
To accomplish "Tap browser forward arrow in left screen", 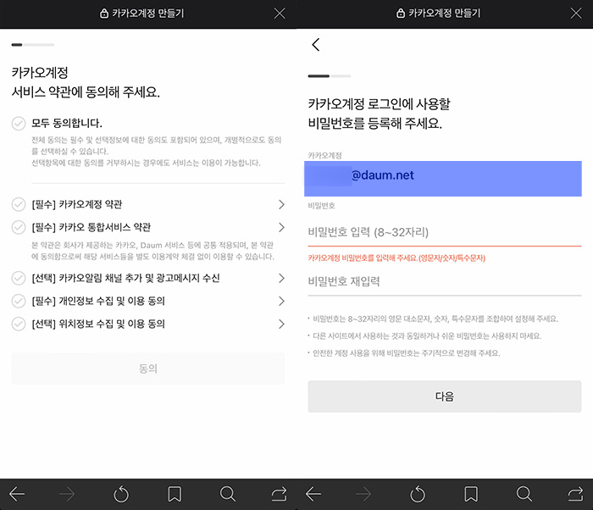I will click(67, 494).
